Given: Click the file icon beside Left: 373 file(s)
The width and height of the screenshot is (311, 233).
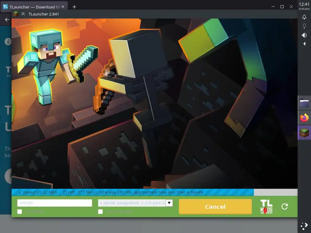Looking at the screenshot, I should coord(65,192).
